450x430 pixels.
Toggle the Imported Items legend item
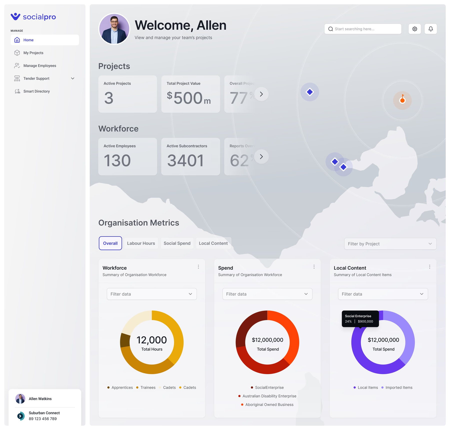coord(397,388)
